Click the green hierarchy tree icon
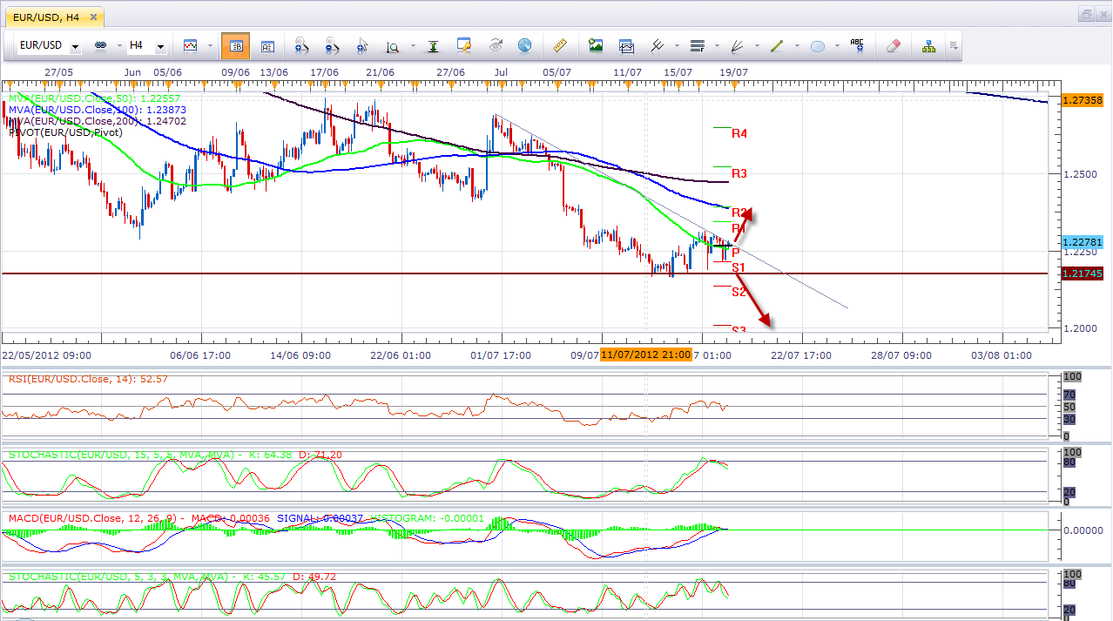This screenshot has height=621, width=1113. point(928,45)
